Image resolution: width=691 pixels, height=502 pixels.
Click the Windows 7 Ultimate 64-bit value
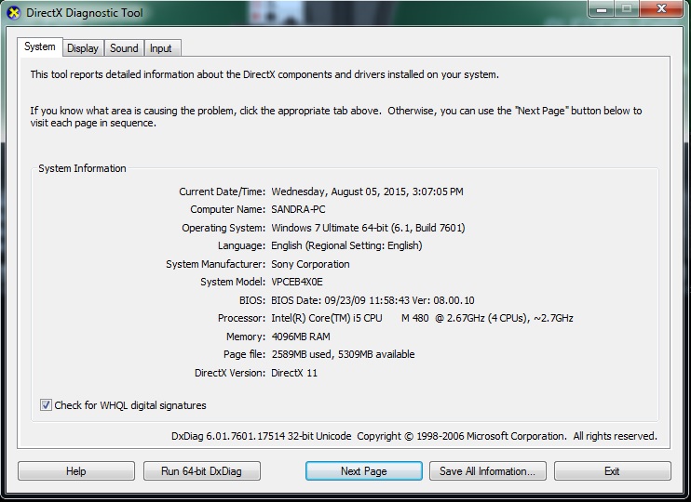pyautogui.click(x=368, y=228)
